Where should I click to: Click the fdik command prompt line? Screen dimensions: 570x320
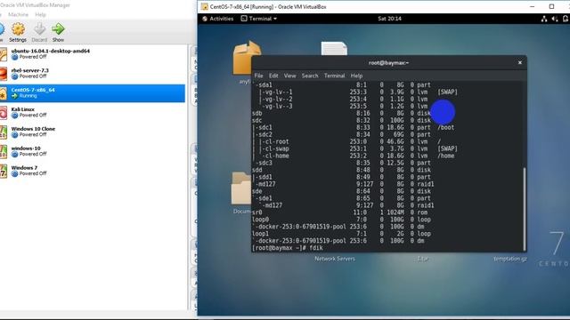coord(287,248)
